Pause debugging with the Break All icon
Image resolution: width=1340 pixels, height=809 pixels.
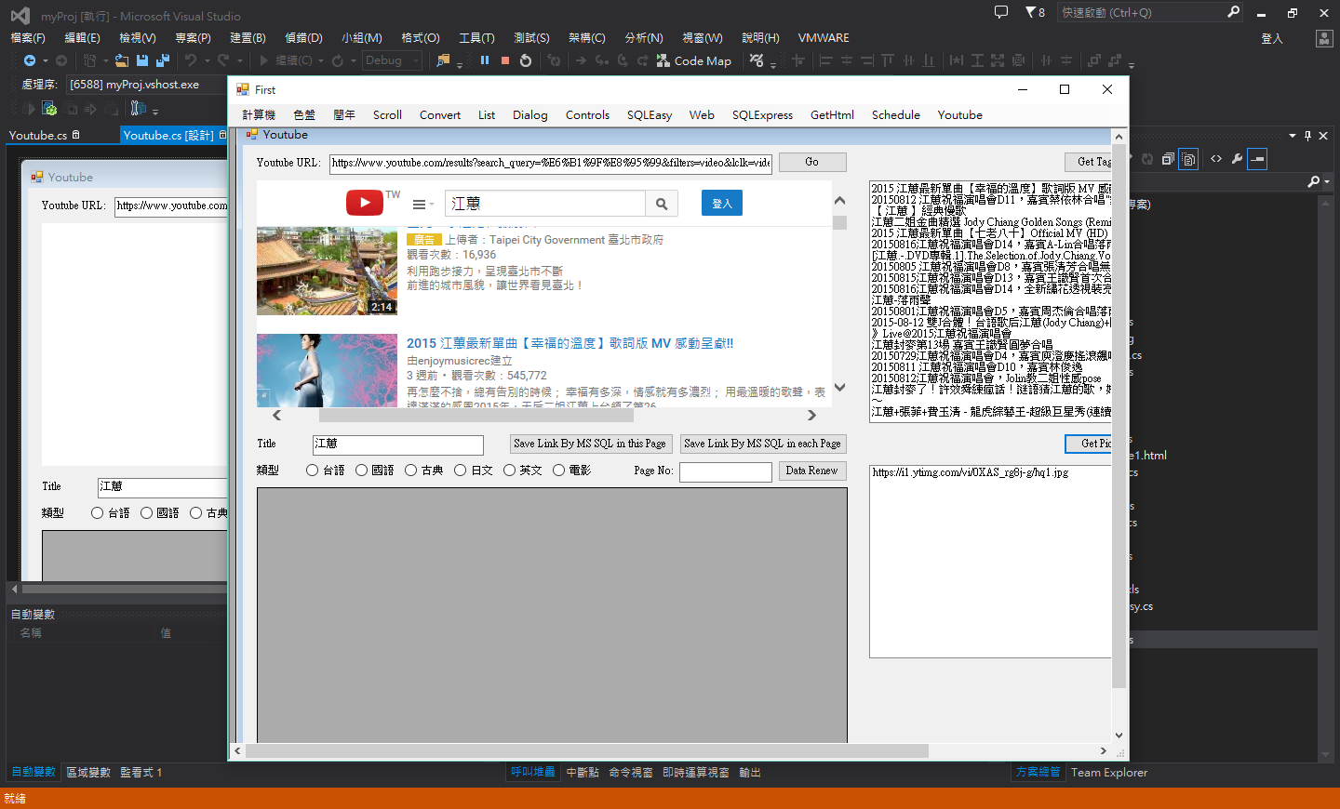pos(485,60)
